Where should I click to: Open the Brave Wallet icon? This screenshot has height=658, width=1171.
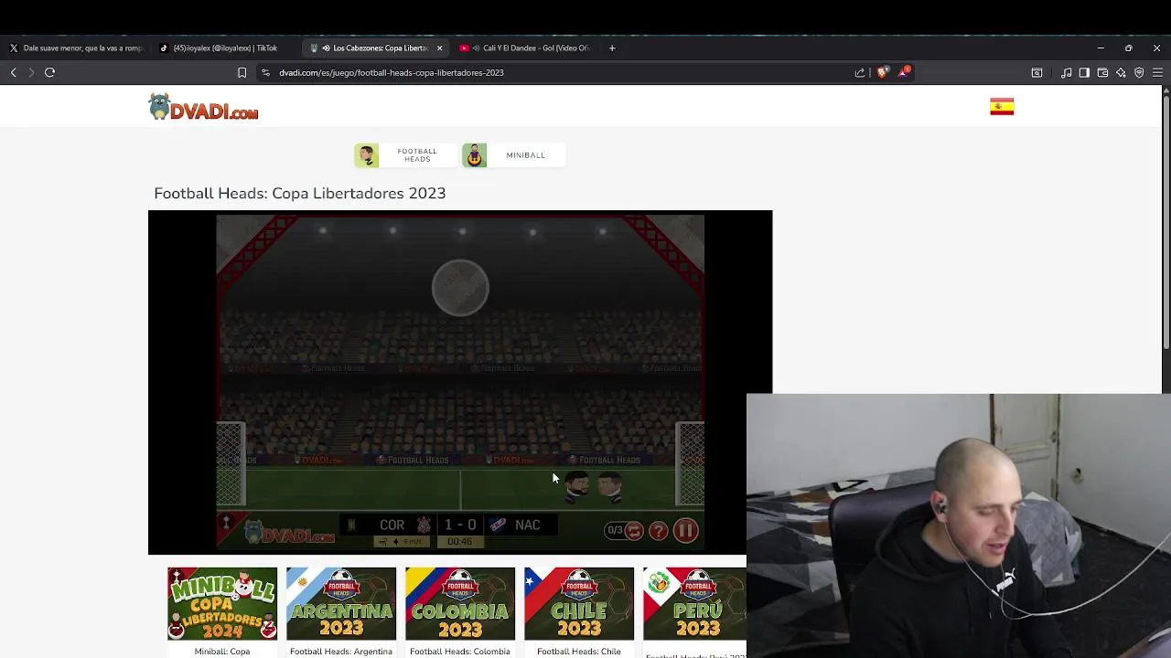tap(1102, 72)
